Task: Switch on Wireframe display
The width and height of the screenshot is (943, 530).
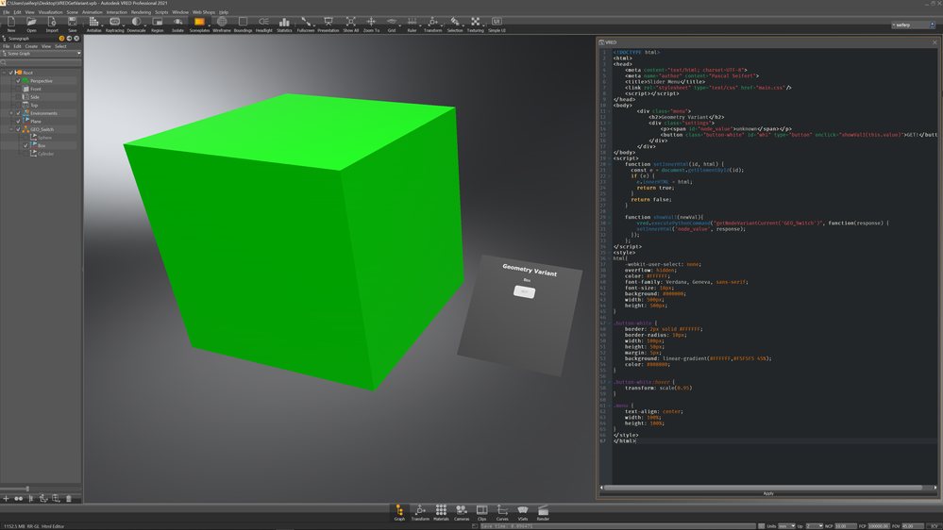Action: click(x=221, y=23)
